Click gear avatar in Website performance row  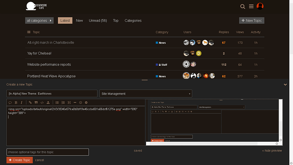tap(186, 64)
